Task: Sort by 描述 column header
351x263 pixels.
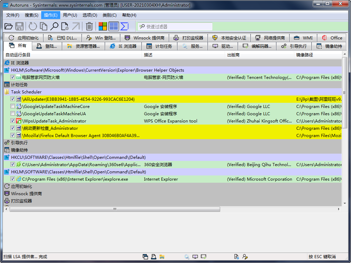Action: tap(183, 55)
